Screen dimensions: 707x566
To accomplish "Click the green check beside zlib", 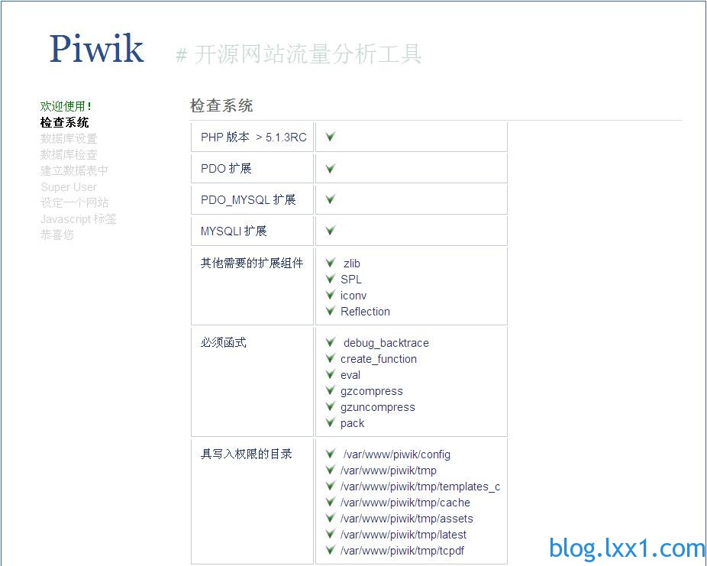I will coord(331,263).
